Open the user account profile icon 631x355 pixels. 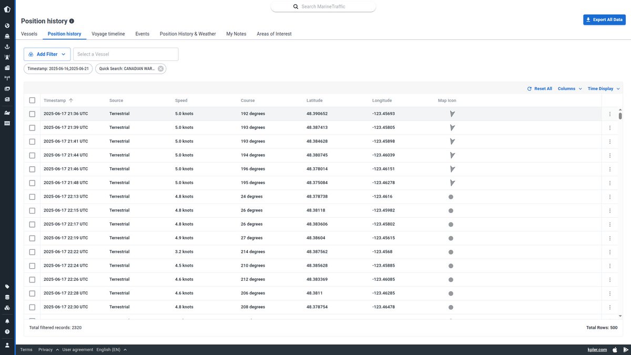tap(7, 345)
